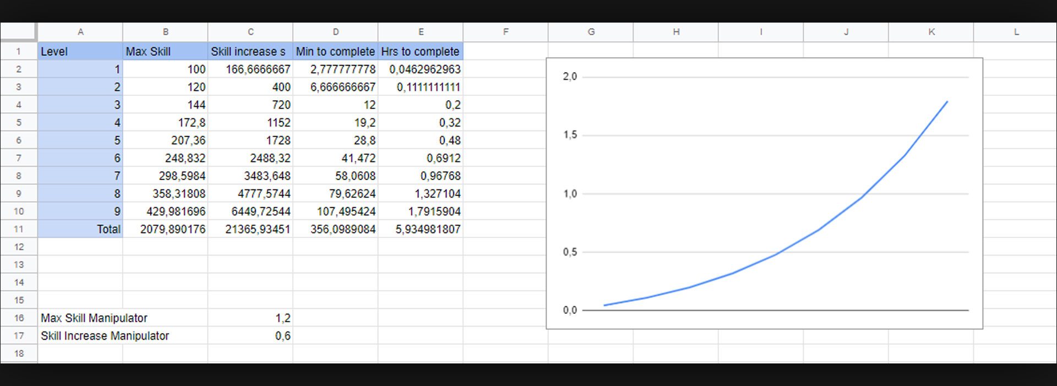Select total cell 2079,890176

165,229
